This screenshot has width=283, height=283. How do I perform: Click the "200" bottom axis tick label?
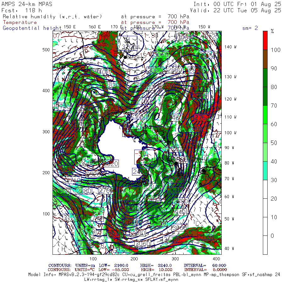pyautogui.click(x=134, y=259)
